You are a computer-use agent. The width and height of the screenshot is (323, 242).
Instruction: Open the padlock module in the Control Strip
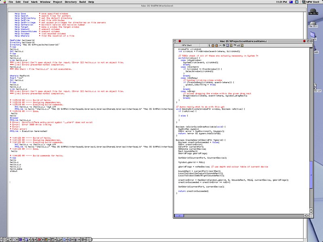tap(34, 240)
